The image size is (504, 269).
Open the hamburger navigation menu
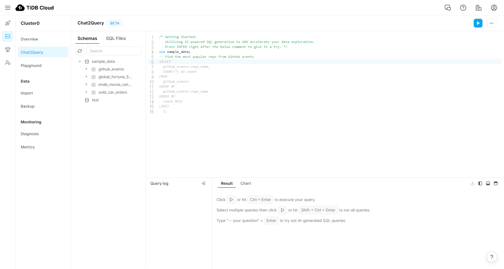coord(8,8)
